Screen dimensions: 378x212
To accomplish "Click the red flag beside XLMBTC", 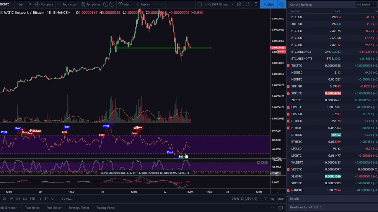I will click(x=288, y=176).
